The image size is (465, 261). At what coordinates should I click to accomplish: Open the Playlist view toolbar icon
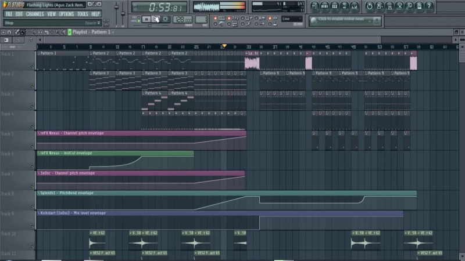coord(314,6)
